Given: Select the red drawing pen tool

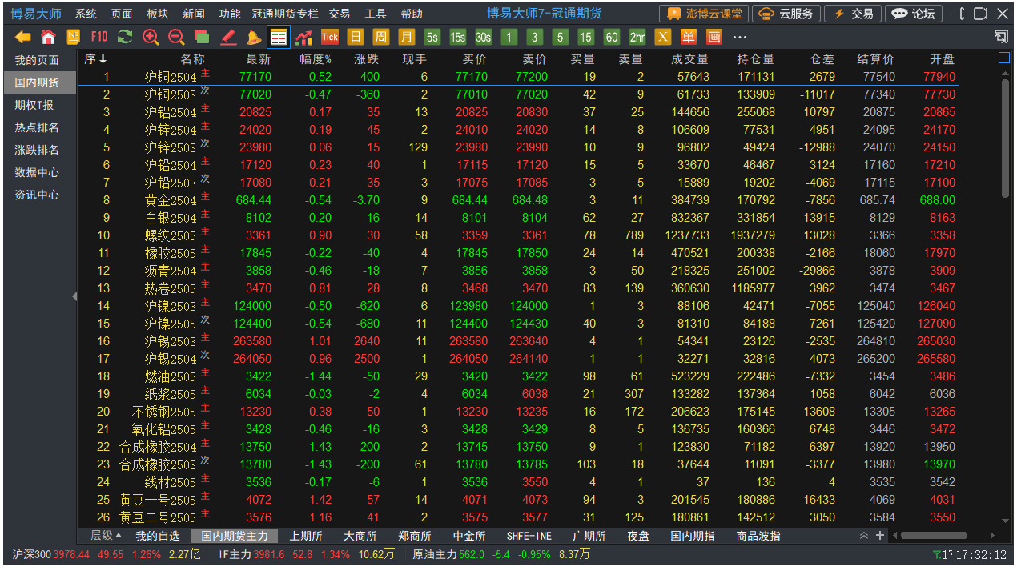Looking at the screenshot, I should (227, 37).
